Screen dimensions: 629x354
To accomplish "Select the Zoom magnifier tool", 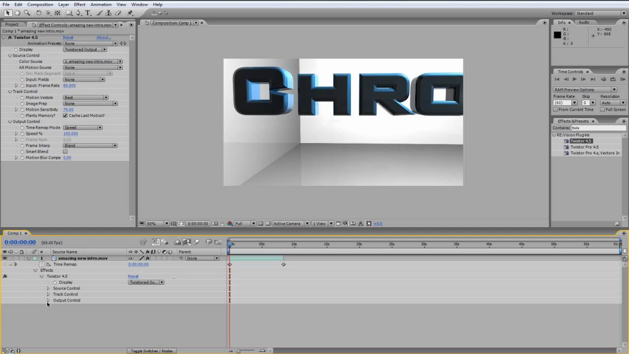I will tap(27, 13).
